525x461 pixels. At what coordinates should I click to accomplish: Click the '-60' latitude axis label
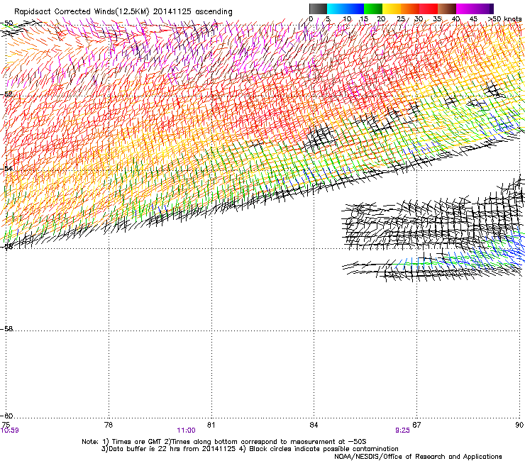tap(6, 416)
